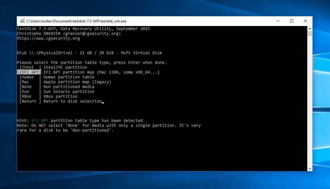Click the TestDisk icon in title bar
Screen dimensions: 330x189
click(x=22, y=21)
